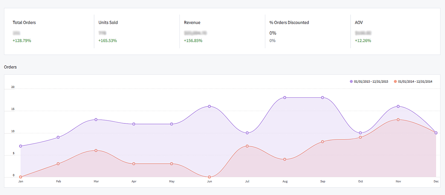Viewport: 445px width, 195px height.
Task: Click the Nov label on the x-axis
Action: pos(398,181)
